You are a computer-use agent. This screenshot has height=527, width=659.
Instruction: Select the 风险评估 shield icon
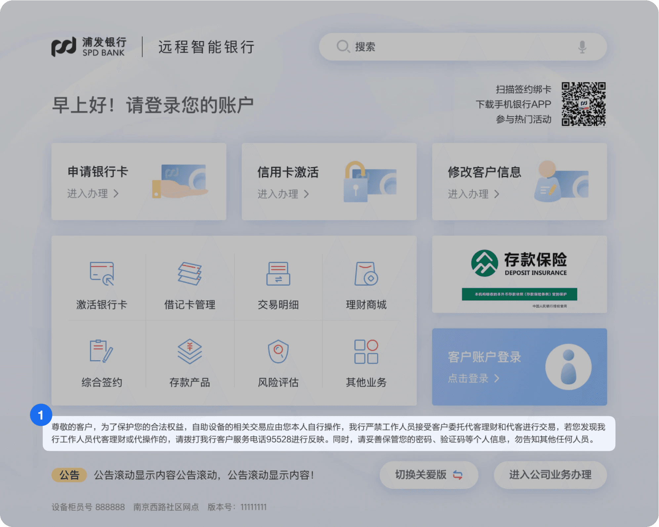click(x=278, y=351)
